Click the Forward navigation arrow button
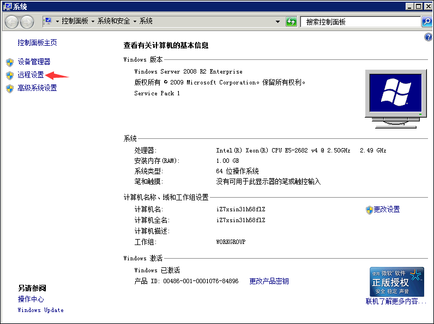The image size is (434, 324). pyautogui.click(x=27, y=22)
